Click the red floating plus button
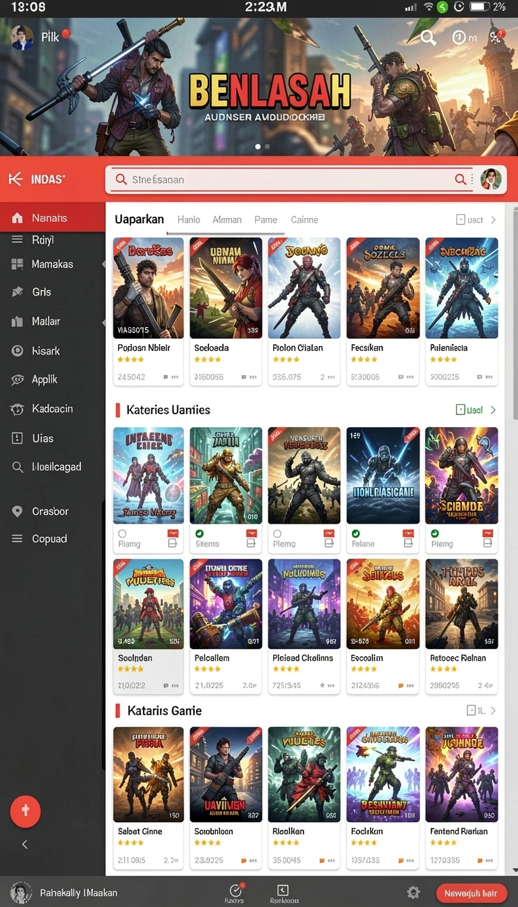 [x=26, y=811]
